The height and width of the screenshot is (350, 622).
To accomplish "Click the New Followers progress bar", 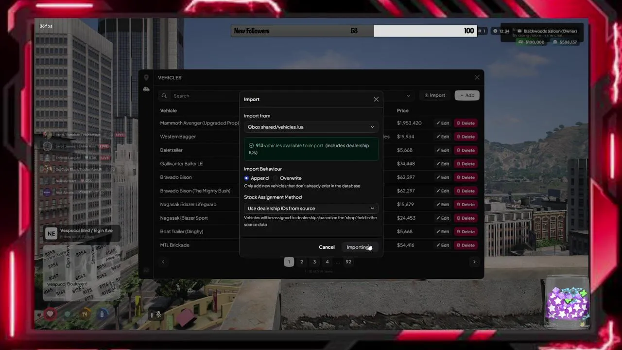I will click(354, 31).
